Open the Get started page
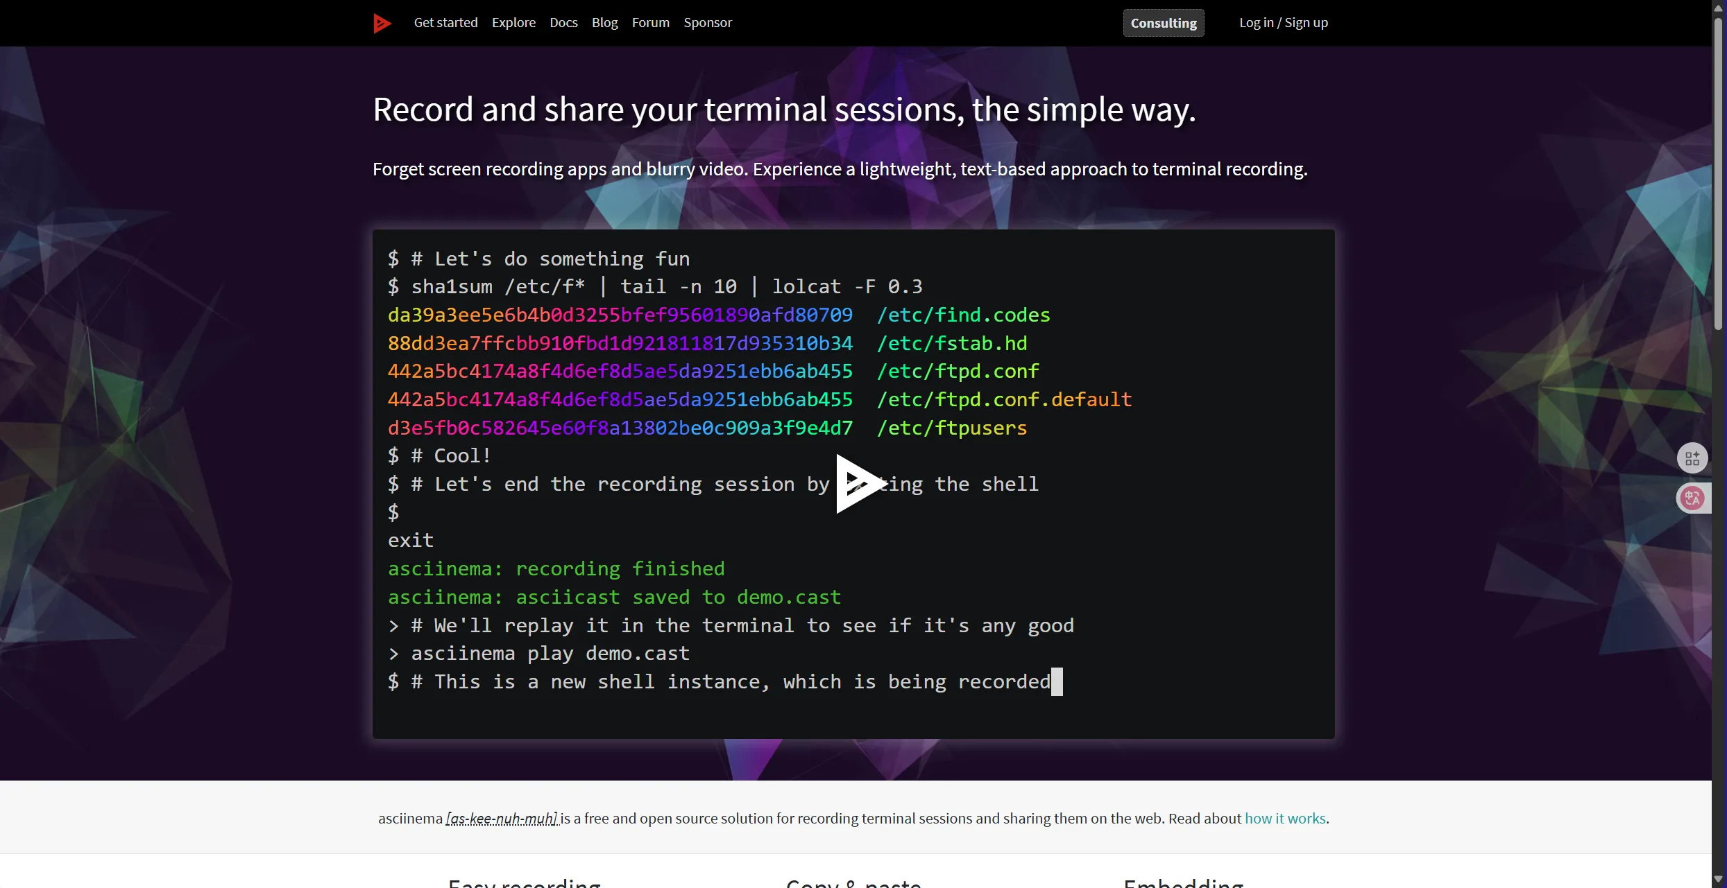The height and width of the screenshot is (888, 1727). [445, 23]
